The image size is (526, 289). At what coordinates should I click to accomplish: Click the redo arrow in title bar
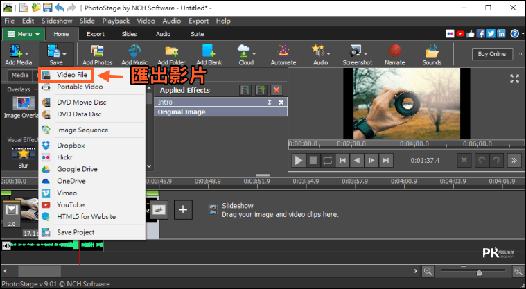point(71,8)
